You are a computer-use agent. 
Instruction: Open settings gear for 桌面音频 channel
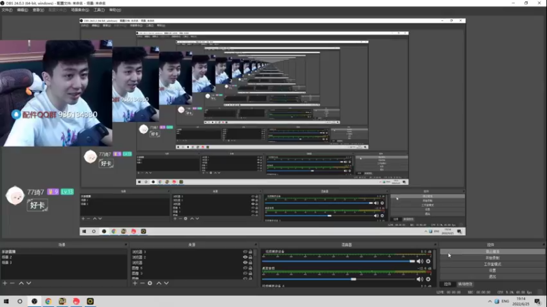pyautogui.click(x=428, y=279)
